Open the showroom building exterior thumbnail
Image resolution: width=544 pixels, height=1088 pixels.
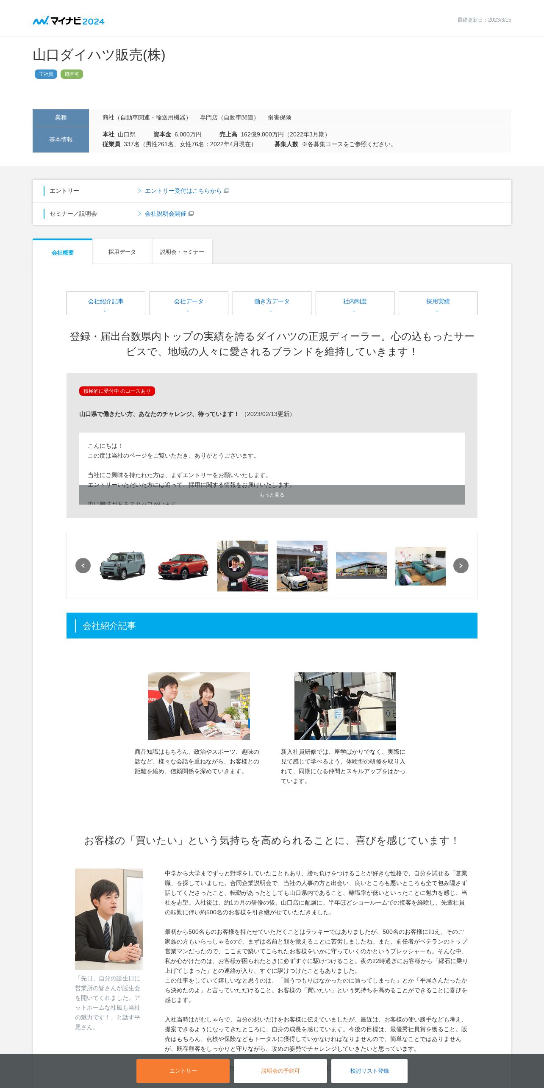(x=361, y=565)
